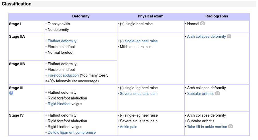258x140 pixels.
Task: Open camera icon beside Talar tilt in ankle mortise
Action: [x=231, y=126]
